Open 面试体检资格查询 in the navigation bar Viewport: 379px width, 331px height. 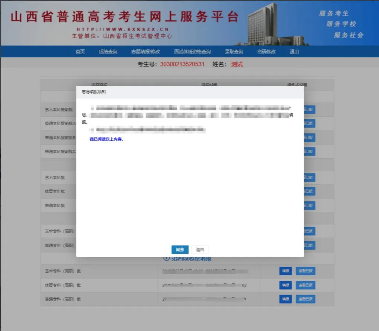[x=192, y=52]
